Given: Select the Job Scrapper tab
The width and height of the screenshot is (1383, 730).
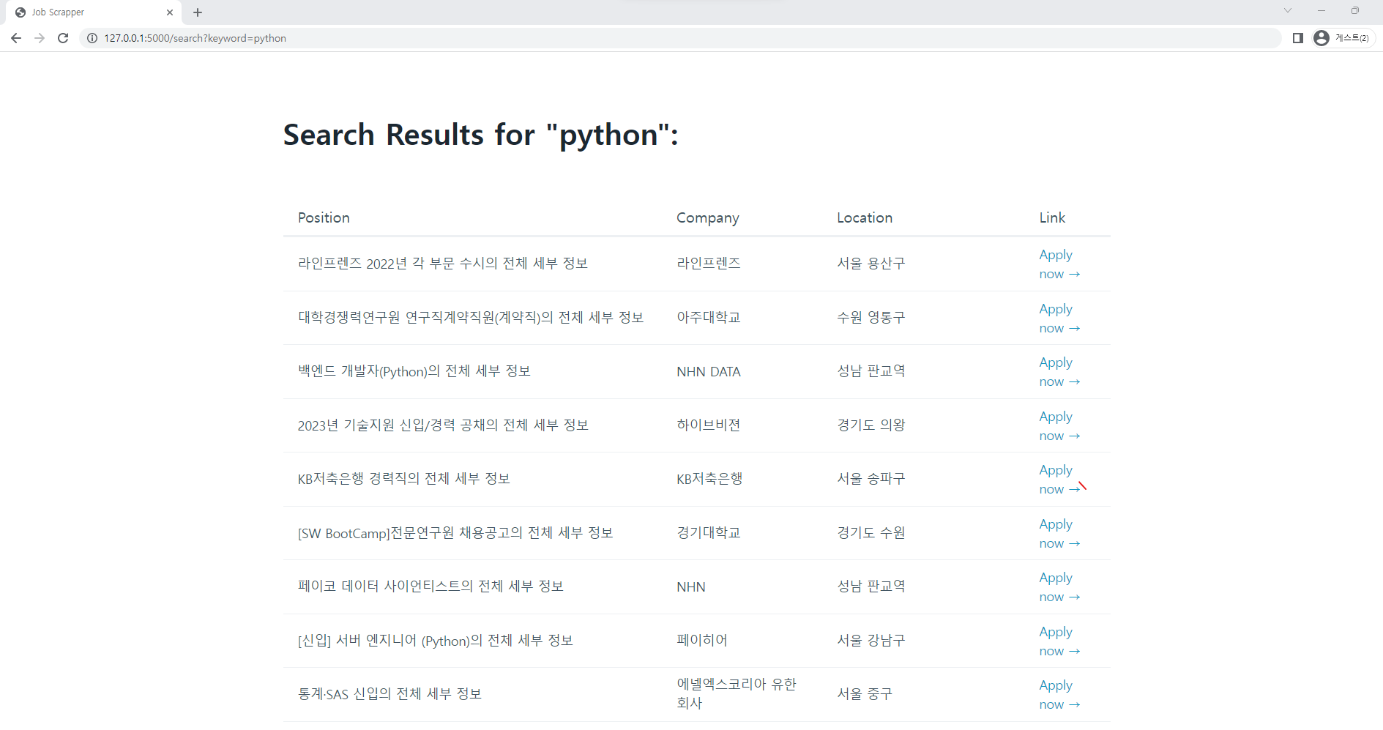Looking at the screenshot, I should tap(94, 12).
